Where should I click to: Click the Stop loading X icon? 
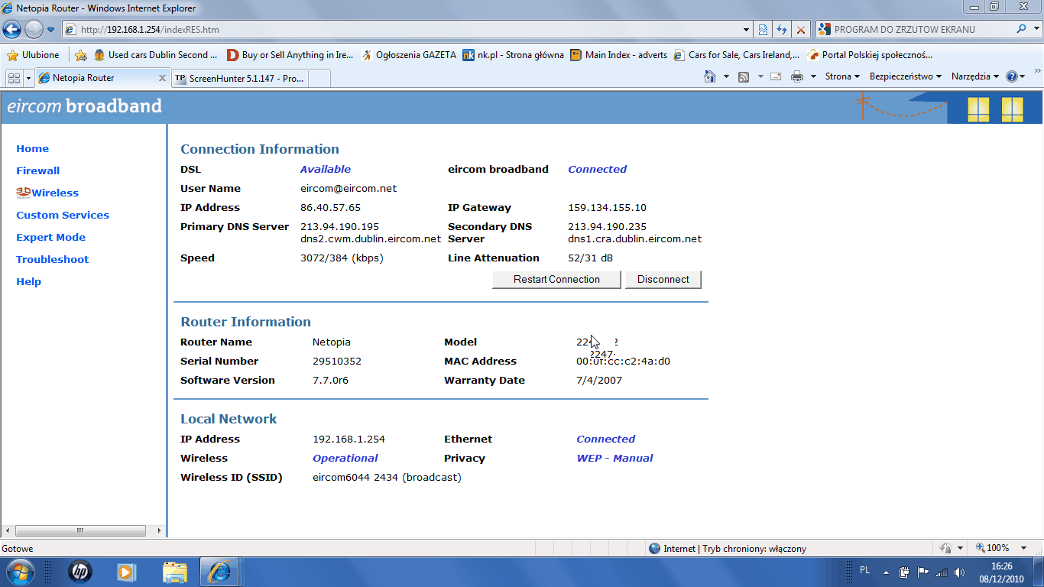point(801,30)
